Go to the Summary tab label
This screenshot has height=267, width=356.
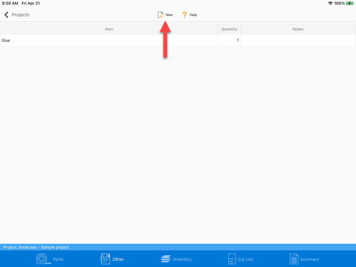(x=310, y=259)
